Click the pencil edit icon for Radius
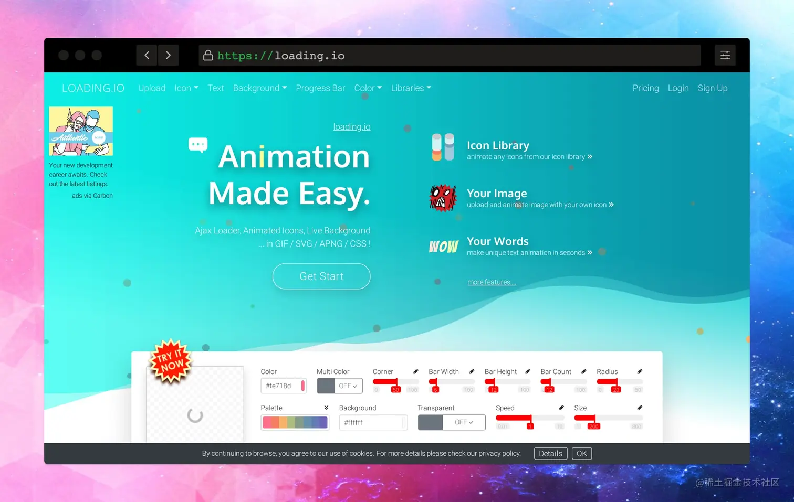794x502 pixels. [x=640, y=371]
